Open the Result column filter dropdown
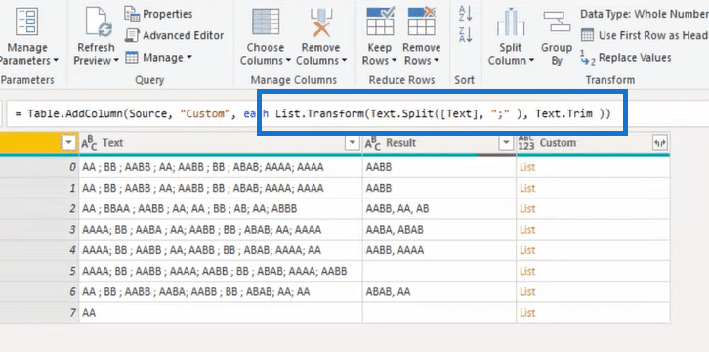Viewport: 709px width, 352px height. point(506,143)
